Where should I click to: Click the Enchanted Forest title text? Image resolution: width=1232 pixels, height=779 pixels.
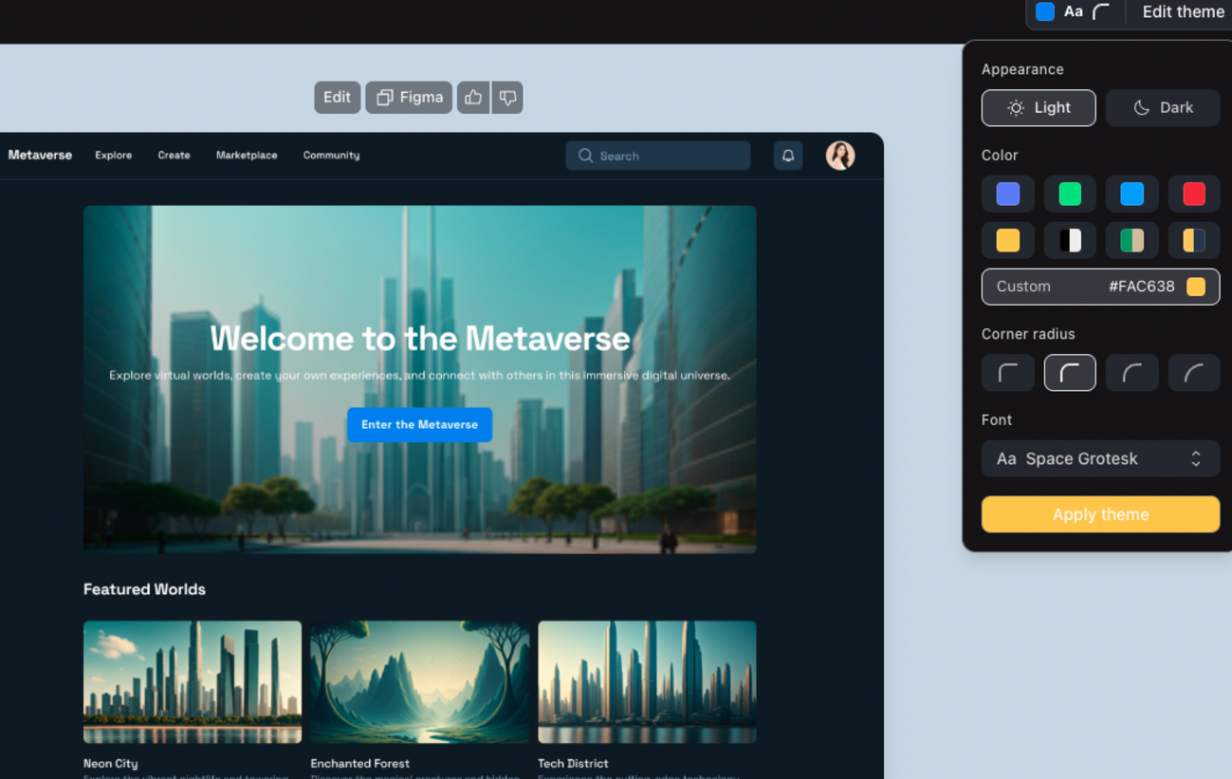click(x=360, y=764)
